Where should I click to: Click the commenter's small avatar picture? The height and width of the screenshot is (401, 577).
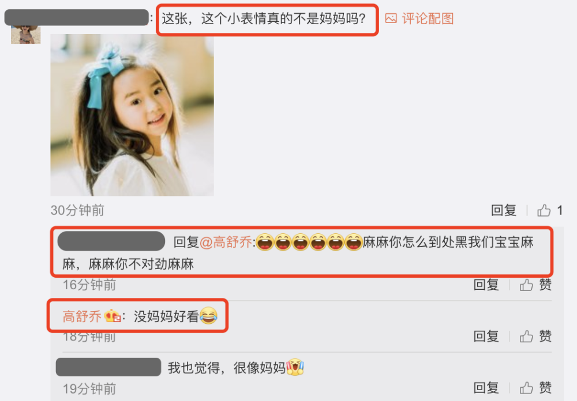click(26, 35)
